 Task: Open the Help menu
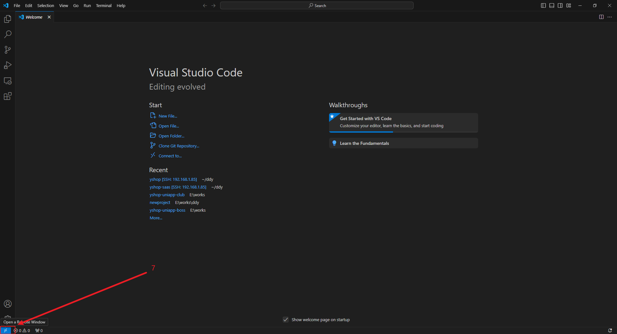pos(121,5)
